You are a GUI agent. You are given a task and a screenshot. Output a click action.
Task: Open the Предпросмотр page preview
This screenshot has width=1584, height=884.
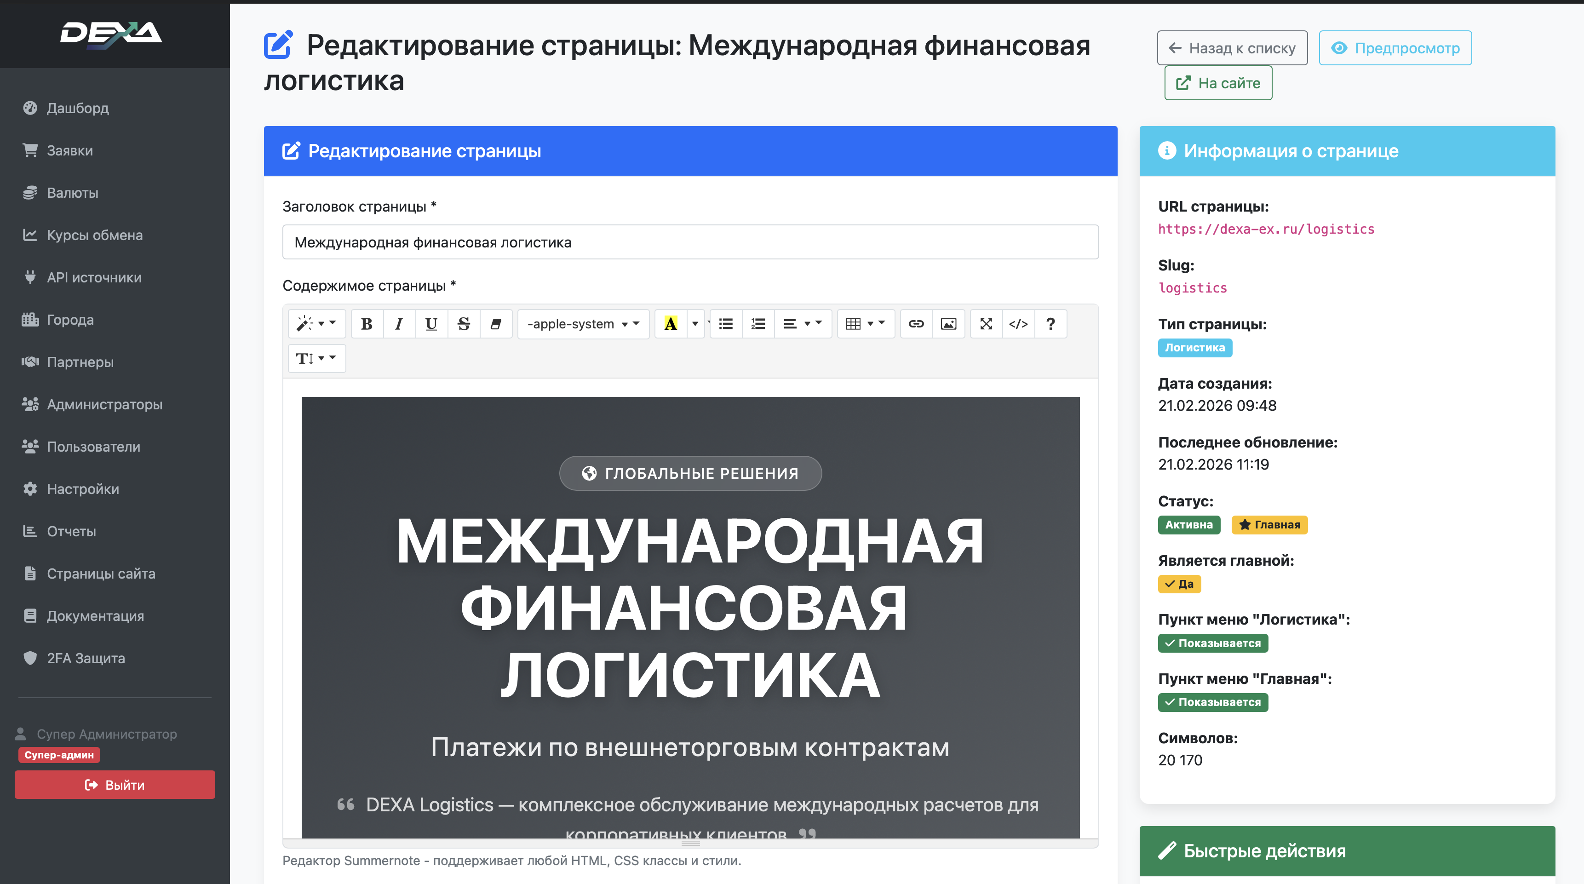pyautogui.click(x=1395, y=48)
